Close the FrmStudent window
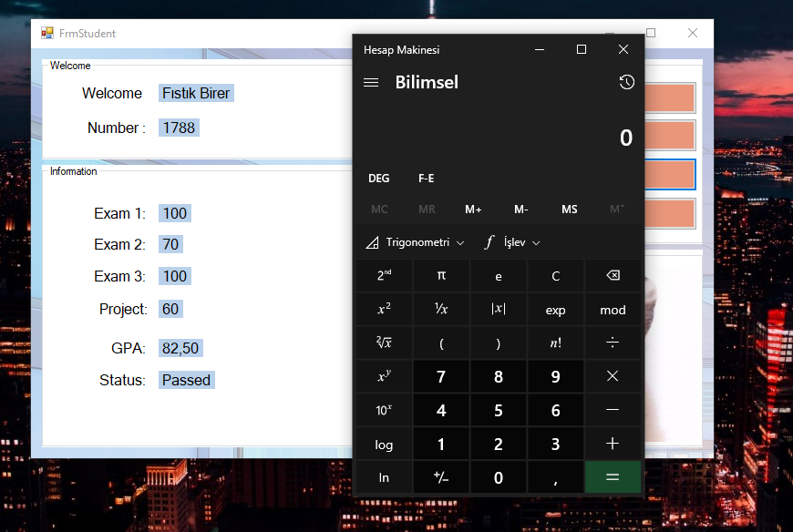Viewport: 793px width, 532px height. coord(693,34)
